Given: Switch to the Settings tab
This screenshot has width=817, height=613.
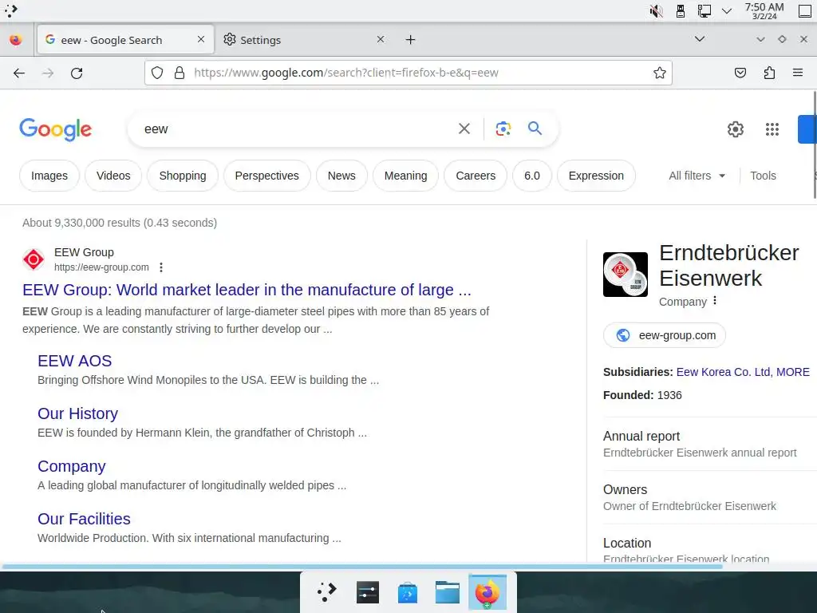Looking at the screenshot, I should tap(306, 40).
